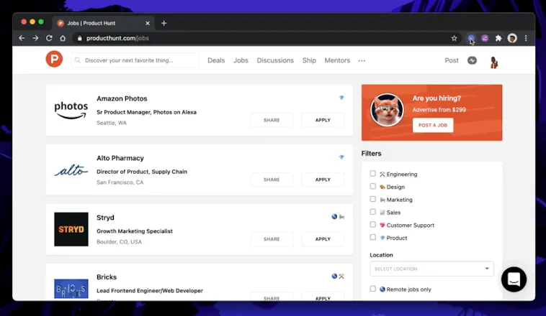Image resolution: width=546 pixels, height=316 pixels.
Task: Enable the Product filter checkbox
Action: (x=373, y=237)
